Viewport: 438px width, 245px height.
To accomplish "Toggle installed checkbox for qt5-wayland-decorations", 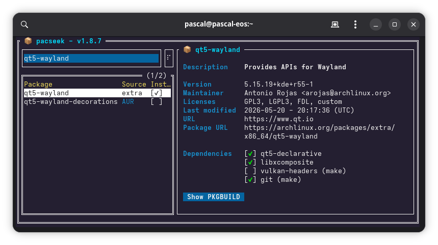I will (157, 101).
